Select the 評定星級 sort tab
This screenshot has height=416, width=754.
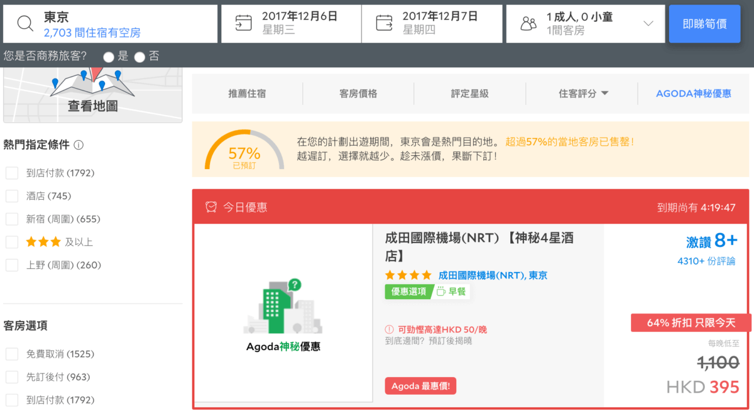coord(469,94)
